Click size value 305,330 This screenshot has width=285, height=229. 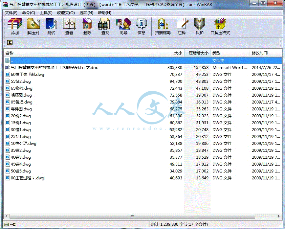tap(175, 67)
